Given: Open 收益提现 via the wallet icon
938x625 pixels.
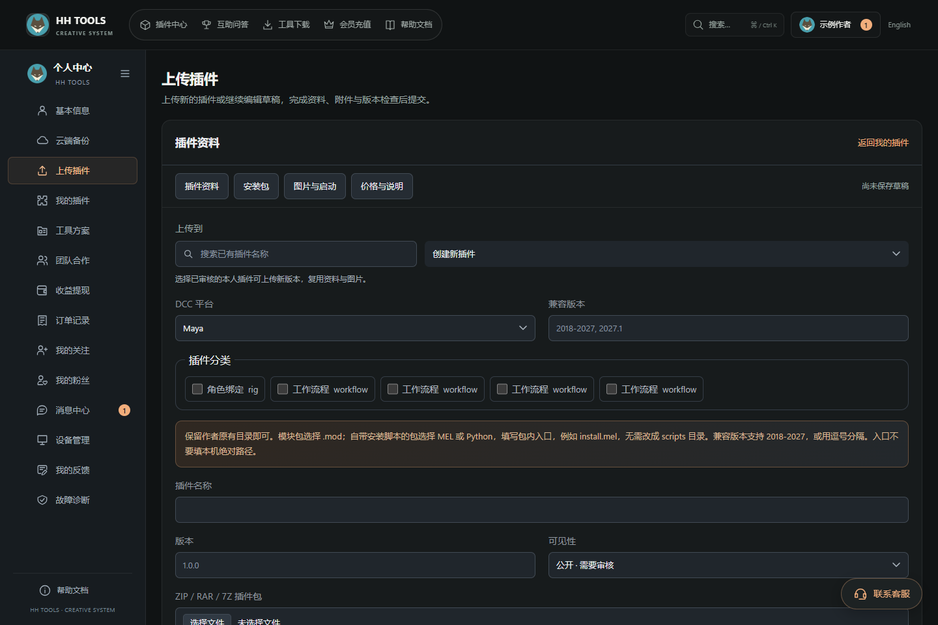Looking at the screenshot, I should pyautogui.click(x=42, y=290).
